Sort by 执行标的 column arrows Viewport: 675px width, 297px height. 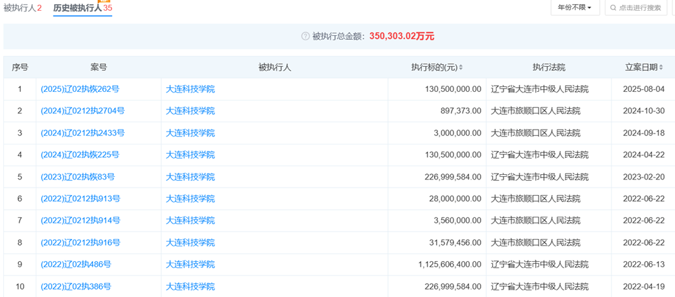460,67
